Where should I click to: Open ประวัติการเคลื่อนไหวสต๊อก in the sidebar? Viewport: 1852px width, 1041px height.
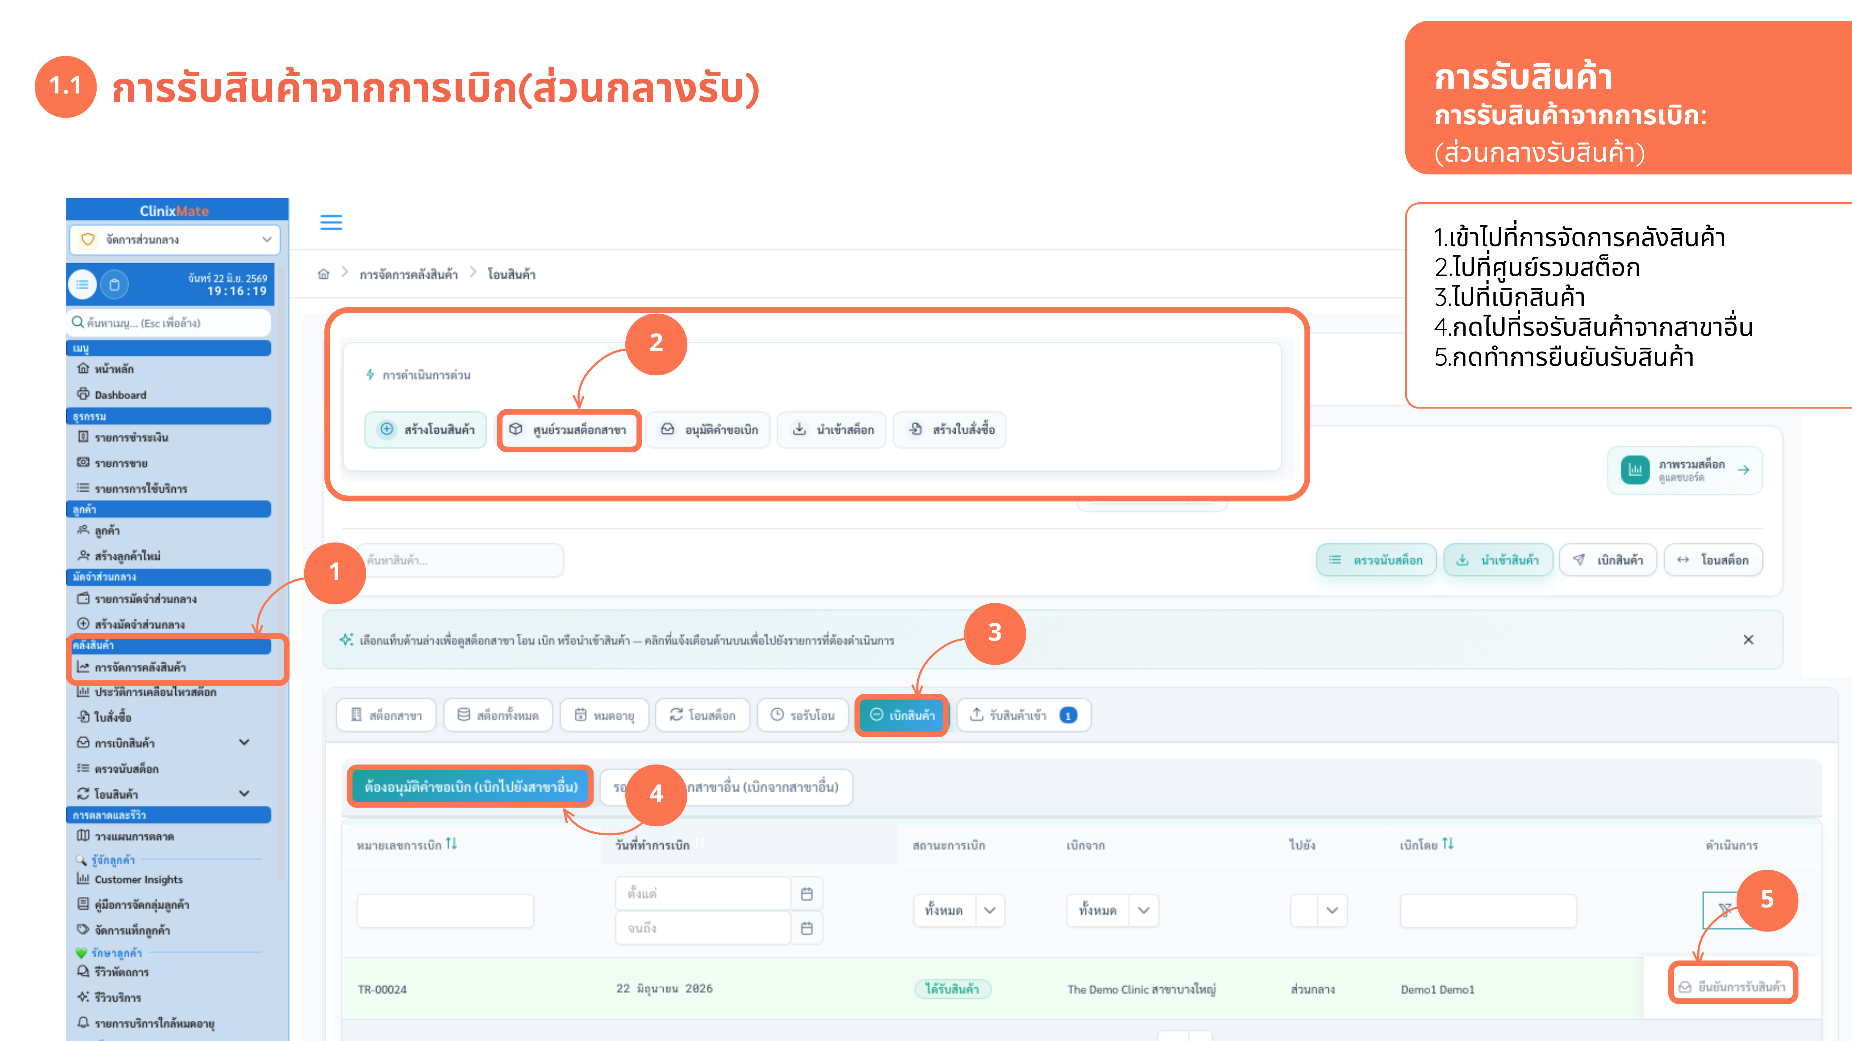tap(146, 692)
